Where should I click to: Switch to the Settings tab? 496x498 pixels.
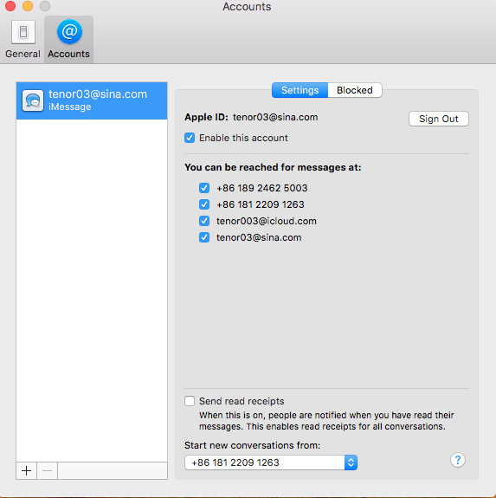coord(300,90)
